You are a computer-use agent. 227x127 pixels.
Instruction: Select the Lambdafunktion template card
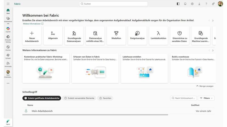pyautogui.click(x=159, y=36)
